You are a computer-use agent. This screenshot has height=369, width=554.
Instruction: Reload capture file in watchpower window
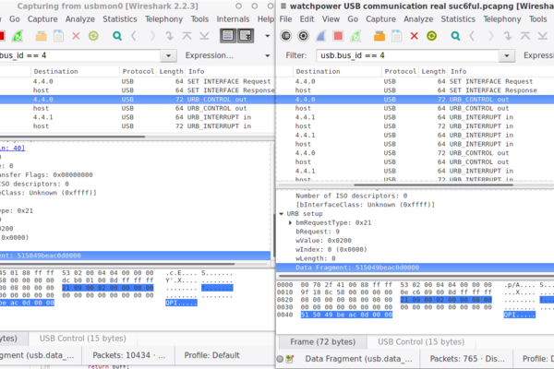coord(431,36)
